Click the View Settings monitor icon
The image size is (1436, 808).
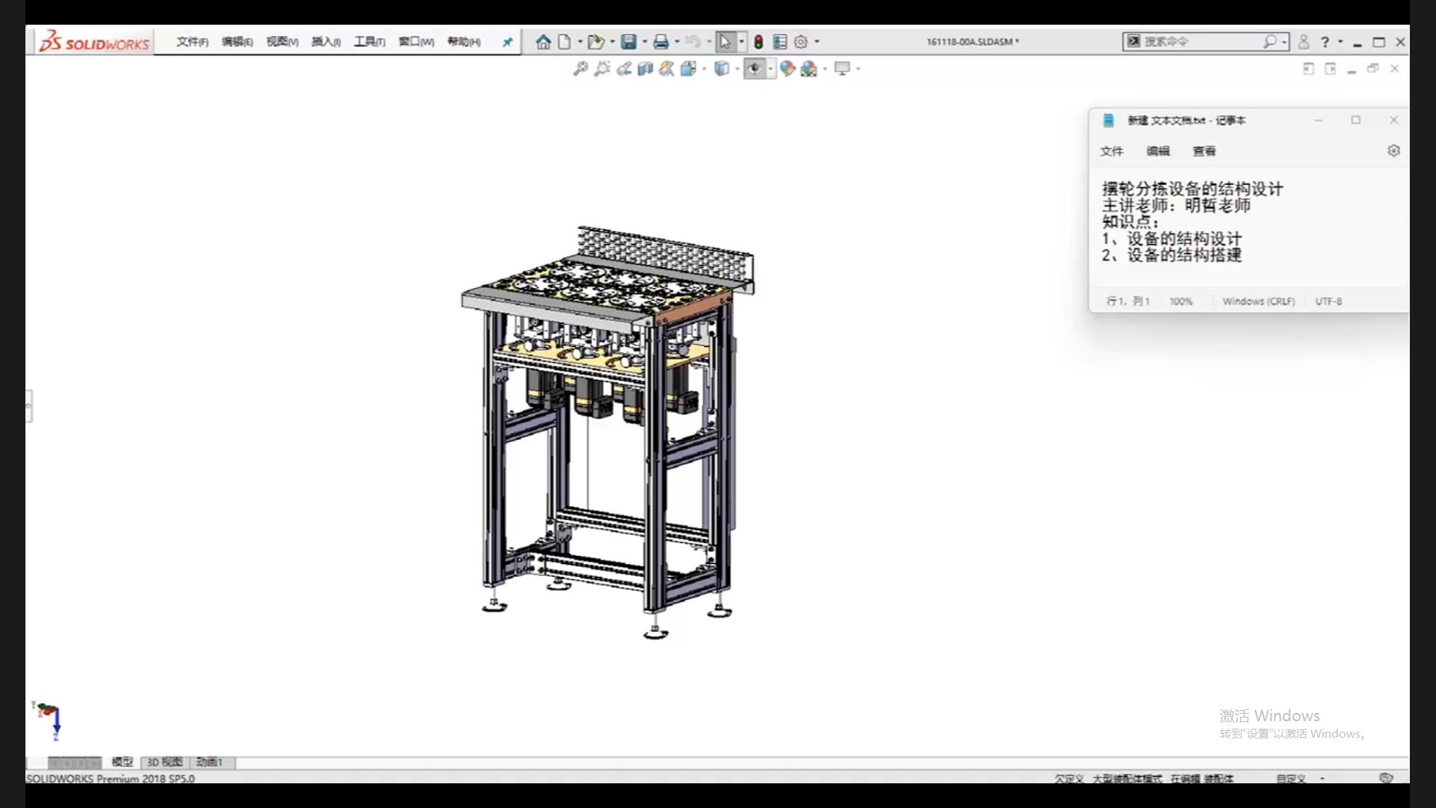coord(842,69)
